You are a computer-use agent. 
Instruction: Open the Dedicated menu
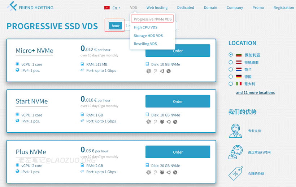[x=186, y=8]
